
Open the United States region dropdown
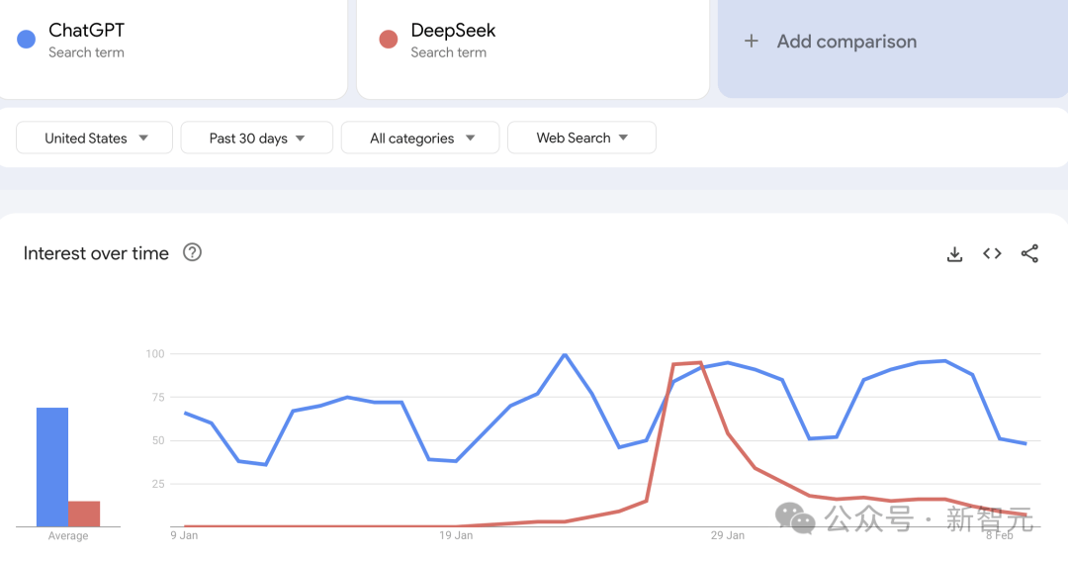click(x=94, y=138)
